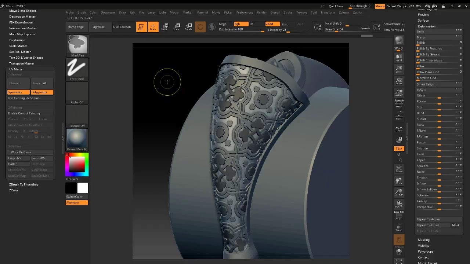Click the lock camera icon
The width and height of the screenshot is (470, 264).
pyautogui.click(x=399, y=140)
